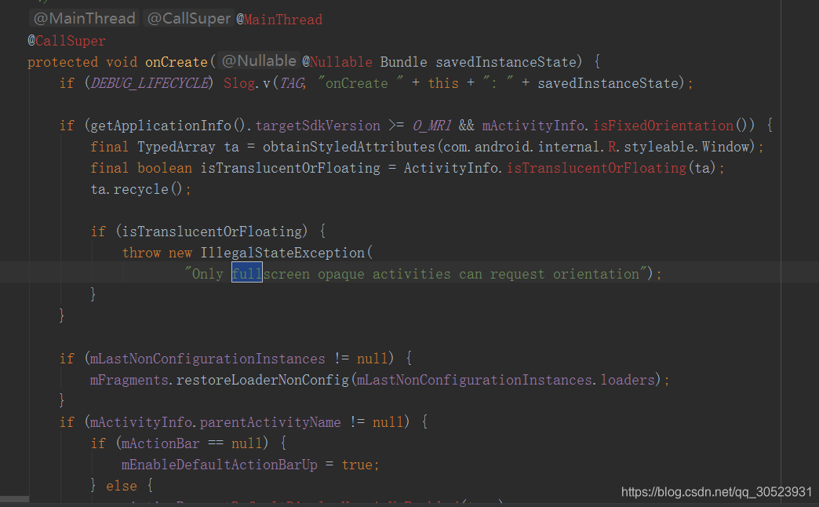This screenshot has height=507, width=819.
Task: Click mLastNonConfigurationInstances in the if condition
Action: click(208, 359)
